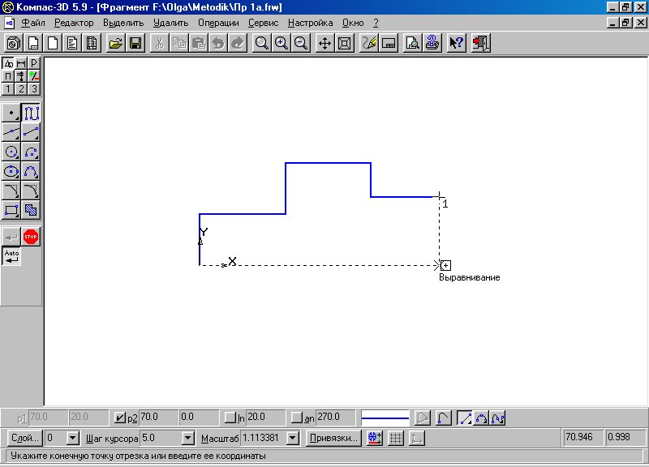Toggle the Auto create object button
649x467 pixels.
click(11, 256)
